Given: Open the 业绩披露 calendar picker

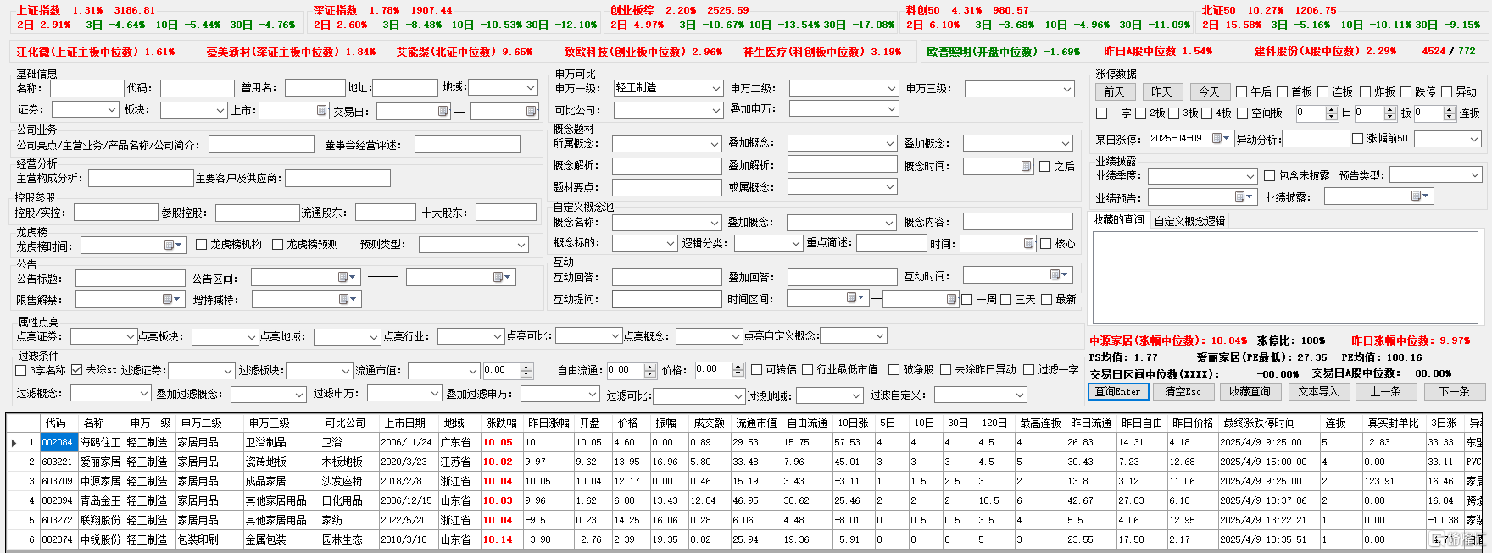Looking at the screenshot, I should click(x=1420, y=196).
